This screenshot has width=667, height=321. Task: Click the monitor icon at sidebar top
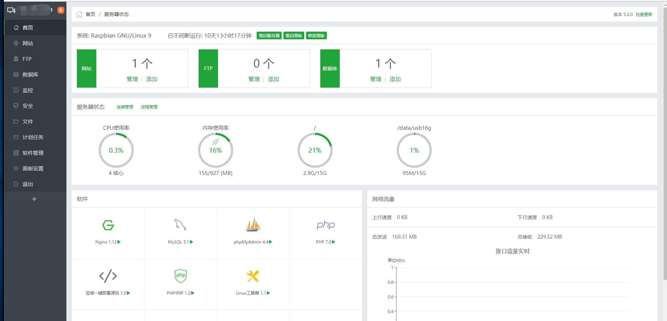tap(11, 10)
